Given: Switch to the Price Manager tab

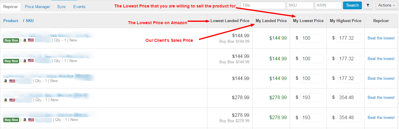Looking at the screenshot, I should tap(37, 7).
